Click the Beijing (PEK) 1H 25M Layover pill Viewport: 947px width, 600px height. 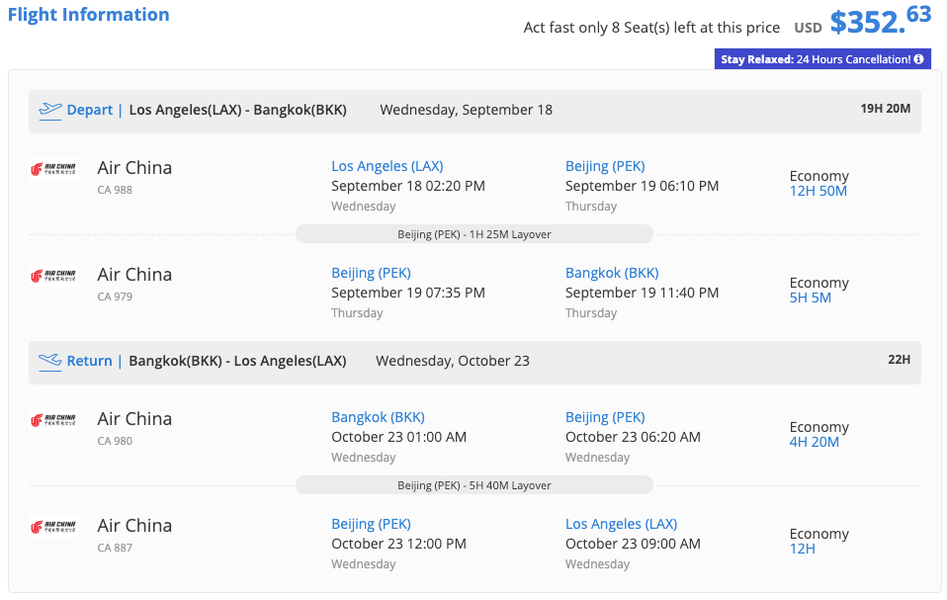coord(474,234)
